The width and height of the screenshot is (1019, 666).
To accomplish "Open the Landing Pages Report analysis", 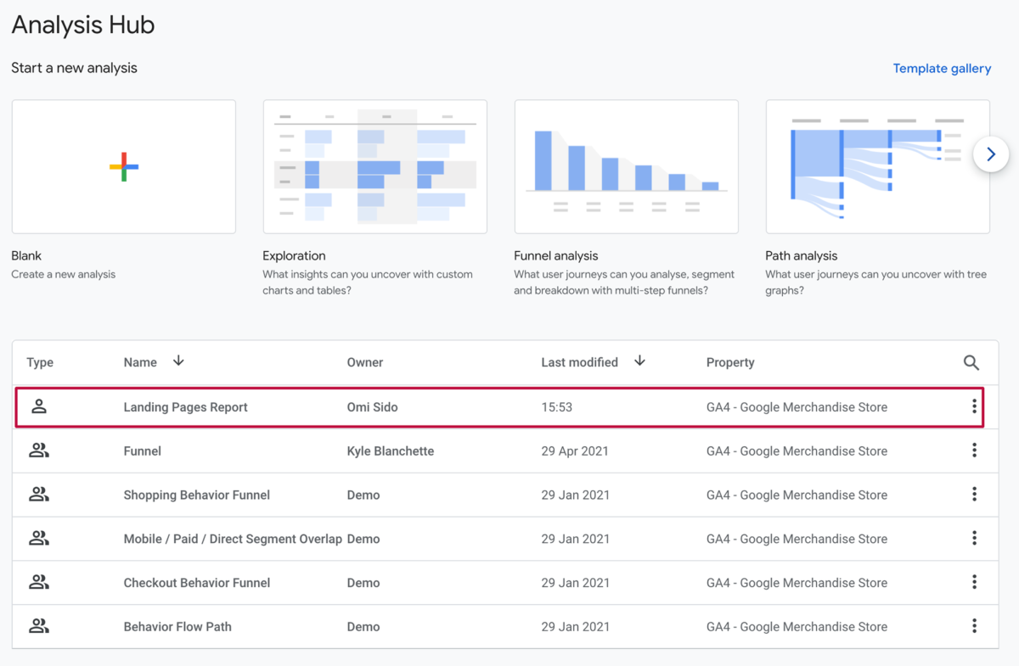I will tap(185, 407).
